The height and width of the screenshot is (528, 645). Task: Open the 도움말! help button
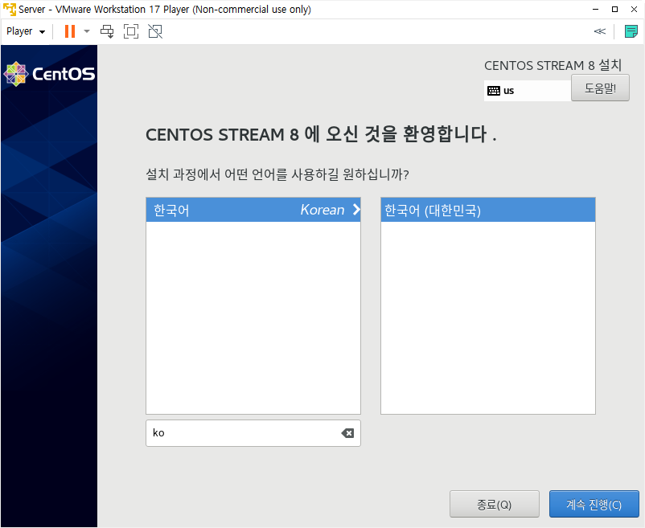coord(600,88)
